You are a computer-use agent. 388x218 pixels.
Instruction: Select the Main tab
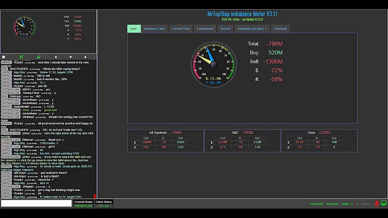(134, 29)
